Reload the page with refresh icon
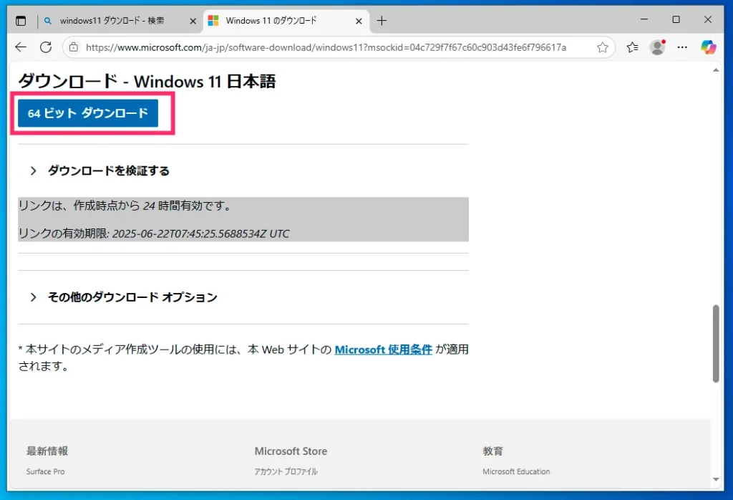Screen dimensions: 733x500 click(46, 47)
